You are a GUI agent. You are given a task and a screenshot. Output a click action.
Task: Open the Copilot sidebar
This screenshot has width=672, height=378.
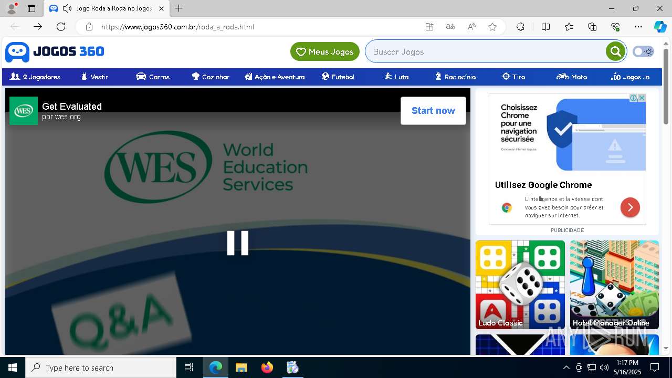(660, 27)
